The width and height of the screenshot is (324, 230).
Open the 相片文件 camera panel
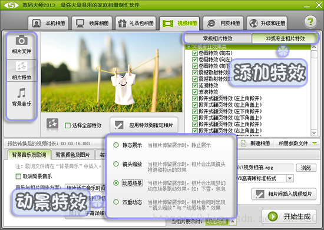(21, 45)
